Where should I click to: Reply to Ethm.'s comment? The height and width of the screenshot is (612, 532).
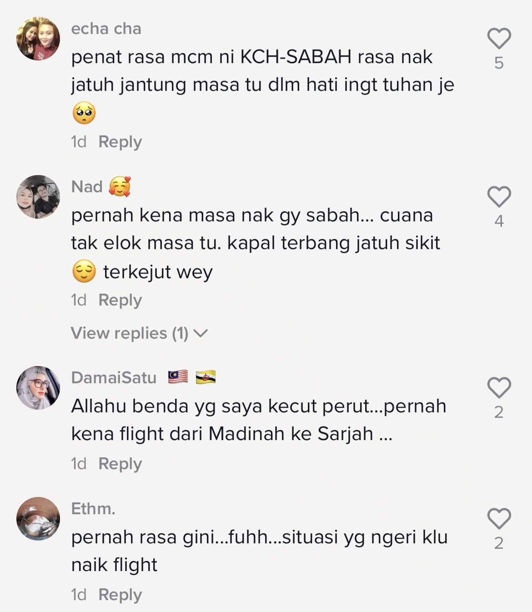pos(120,595)
